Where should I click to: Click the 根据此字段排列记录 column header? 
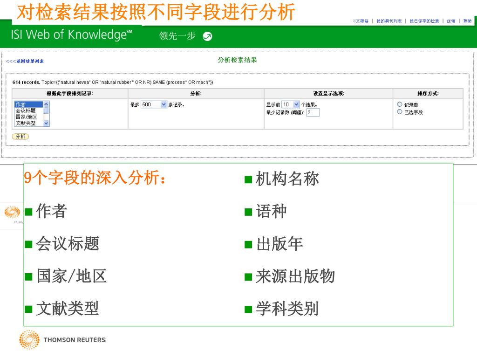[70, 93]
